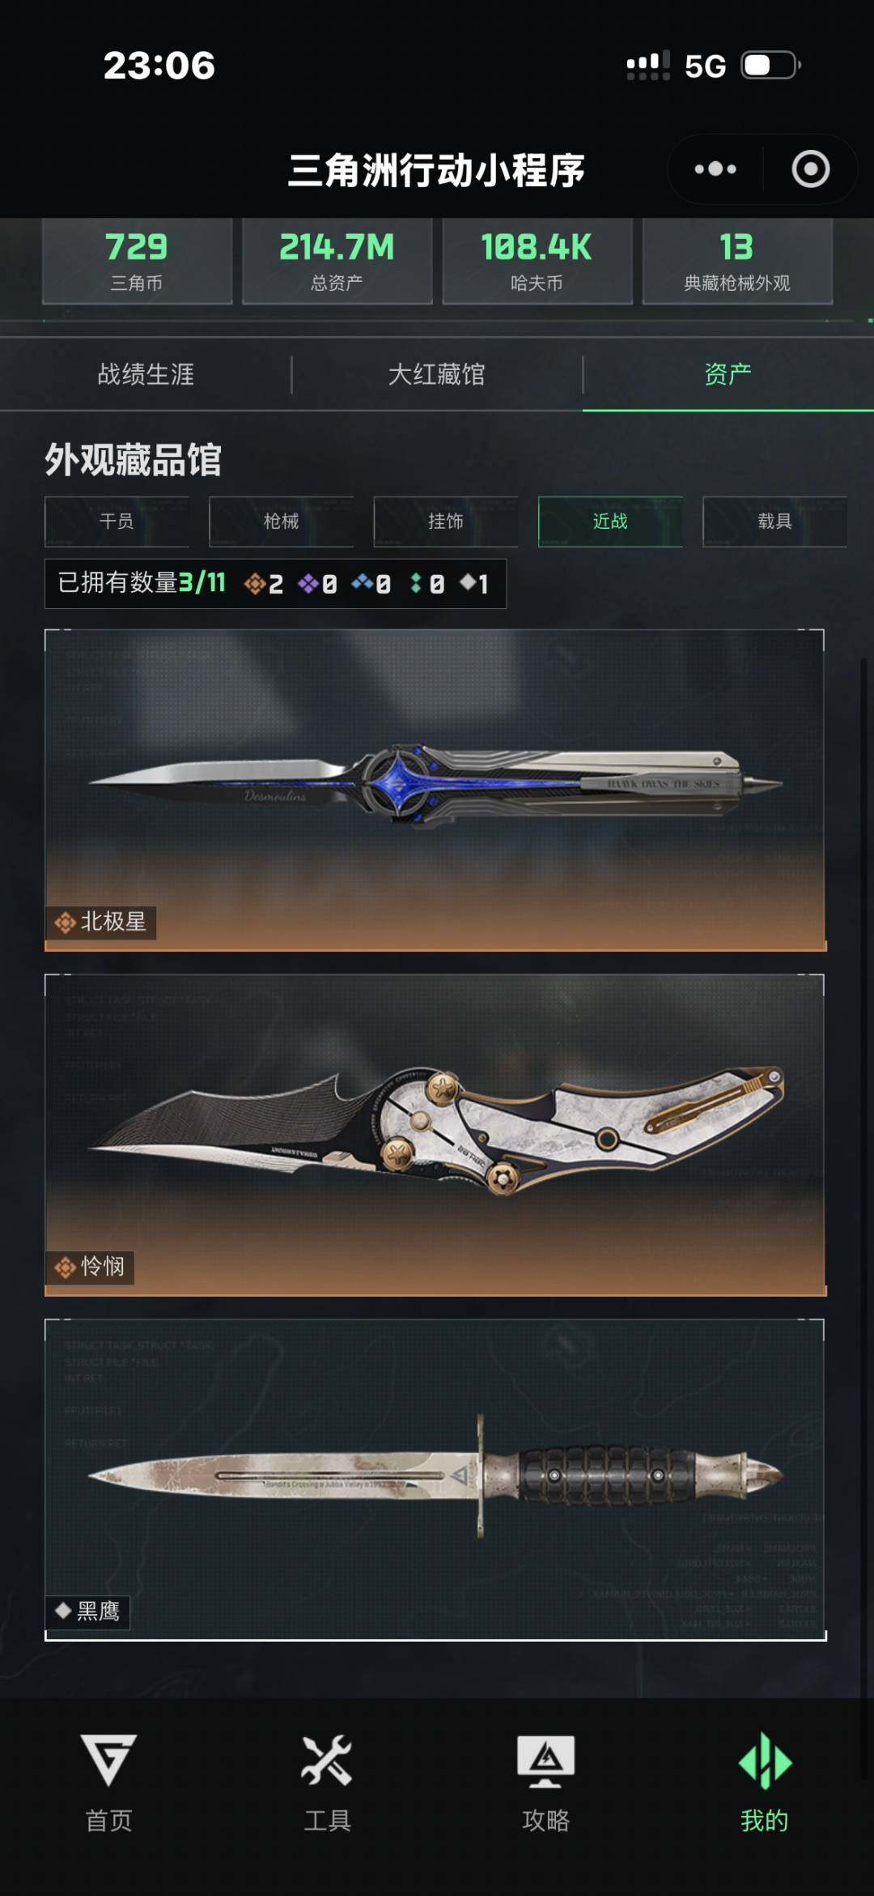
Task: Filter collection by 挂饰
Action: tap(445, 522)
